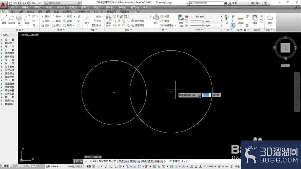The width and height of the screenshot is (301, 169).
Task: Switch to the 布局1 layout tab
Action: (16, 166)
